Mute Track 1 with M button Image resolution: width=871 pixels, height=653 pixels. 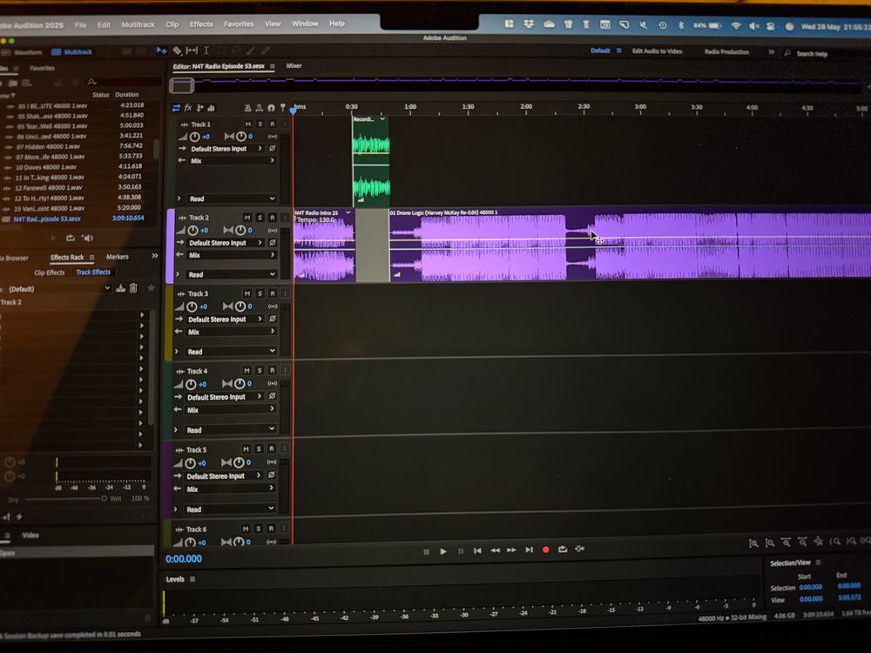(247, 124)
